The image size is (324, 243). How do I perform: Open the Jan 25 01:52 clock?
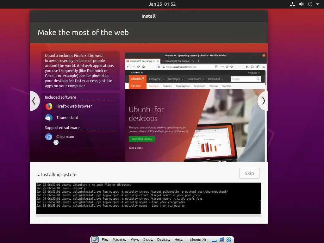tap(162, 4)
